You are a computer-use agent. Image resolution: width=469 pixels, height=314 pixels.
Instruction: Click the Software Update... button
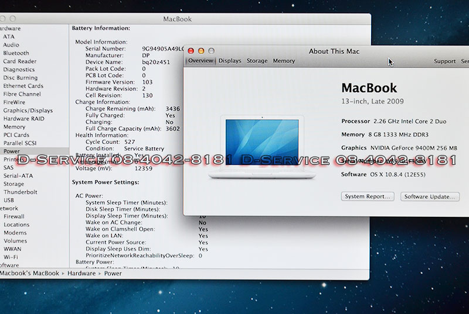[x=430, y=197]
